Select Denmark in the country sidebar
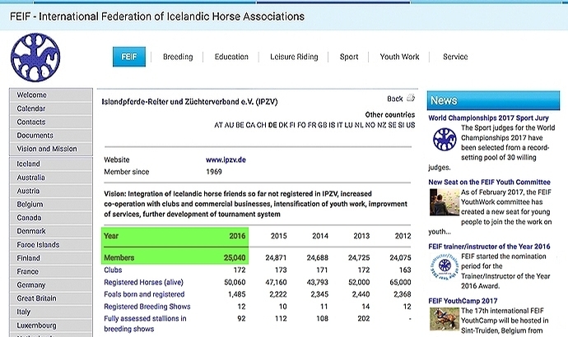 (x=51, y=231)
